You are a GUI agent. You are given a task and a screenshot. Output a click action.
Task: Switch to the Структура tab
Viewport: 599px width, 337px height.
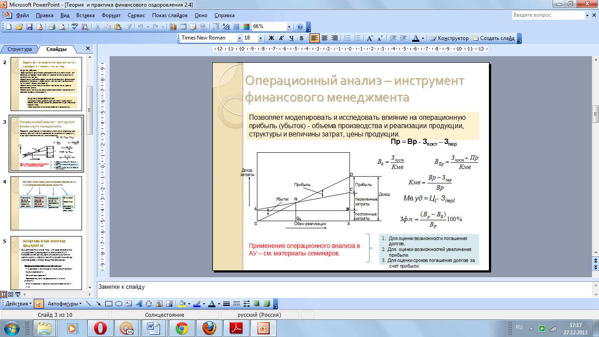(x=20, y=49)
